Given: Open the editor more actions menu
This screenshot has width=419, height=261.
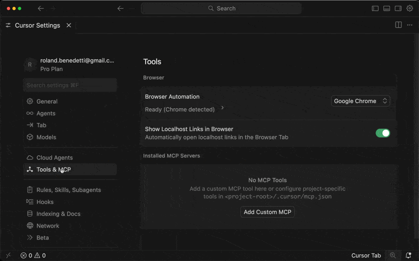Looking at the screenshot, I should tap(409, 25).
